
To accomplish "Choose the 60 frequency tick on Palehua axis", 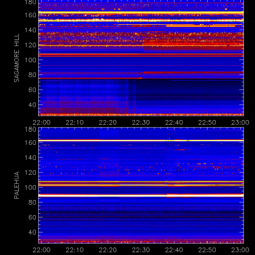I will (x=32, y=217).
